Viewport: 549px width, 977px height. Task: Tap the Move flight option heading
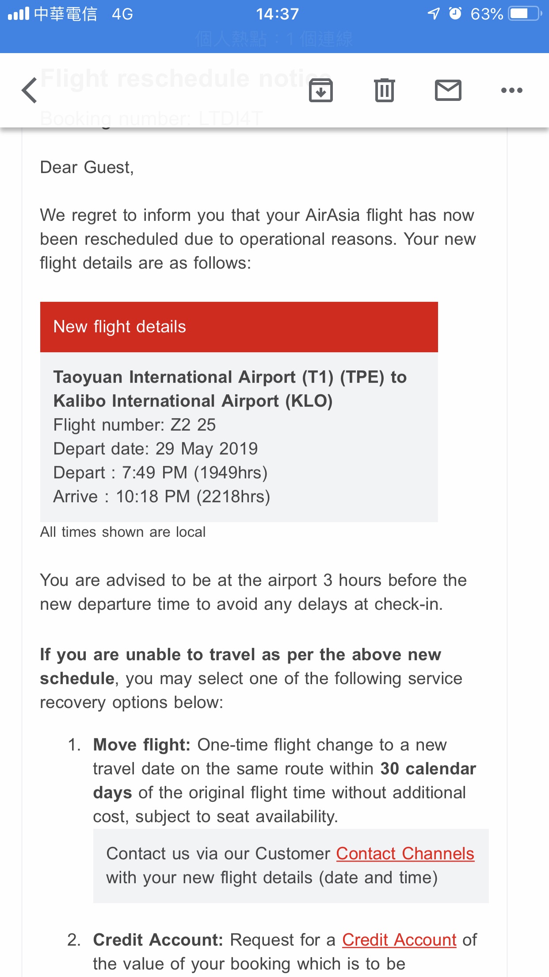141,745
